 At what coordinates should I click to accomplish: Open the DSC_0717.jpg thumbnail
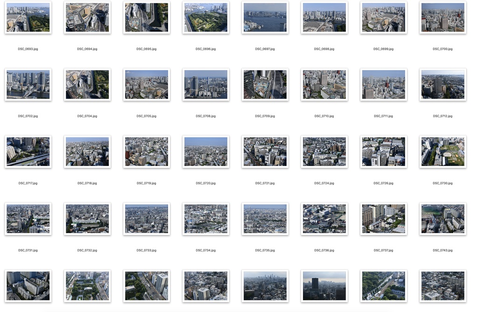tap(28, 152)
